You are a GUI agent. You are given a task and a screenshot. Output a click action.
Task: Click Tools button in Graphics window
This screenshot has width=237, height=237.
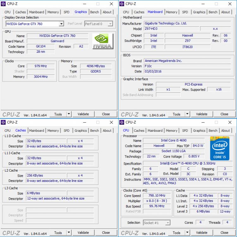(58, 114)
